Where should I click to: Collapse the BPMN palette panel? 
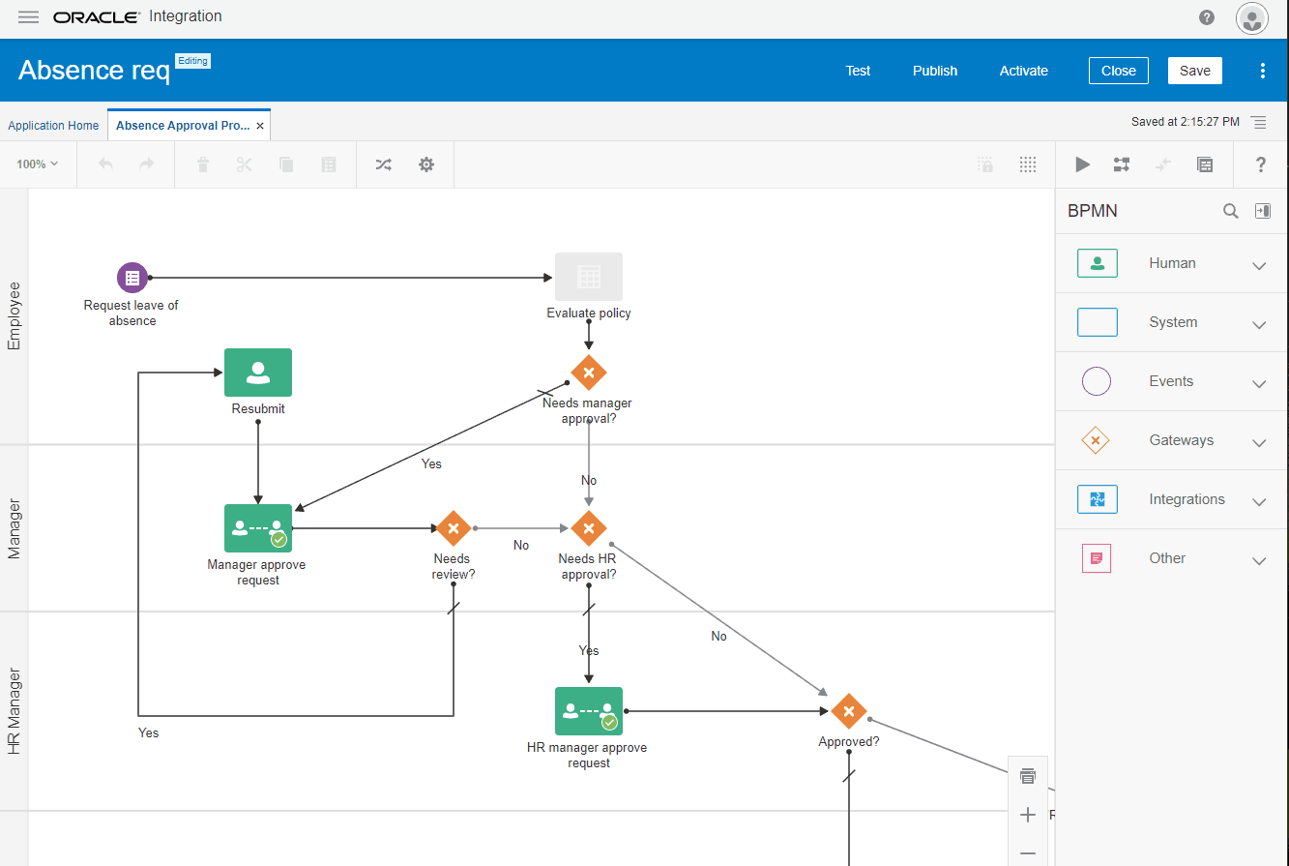pyautogui.click(x=1262, y=211)
